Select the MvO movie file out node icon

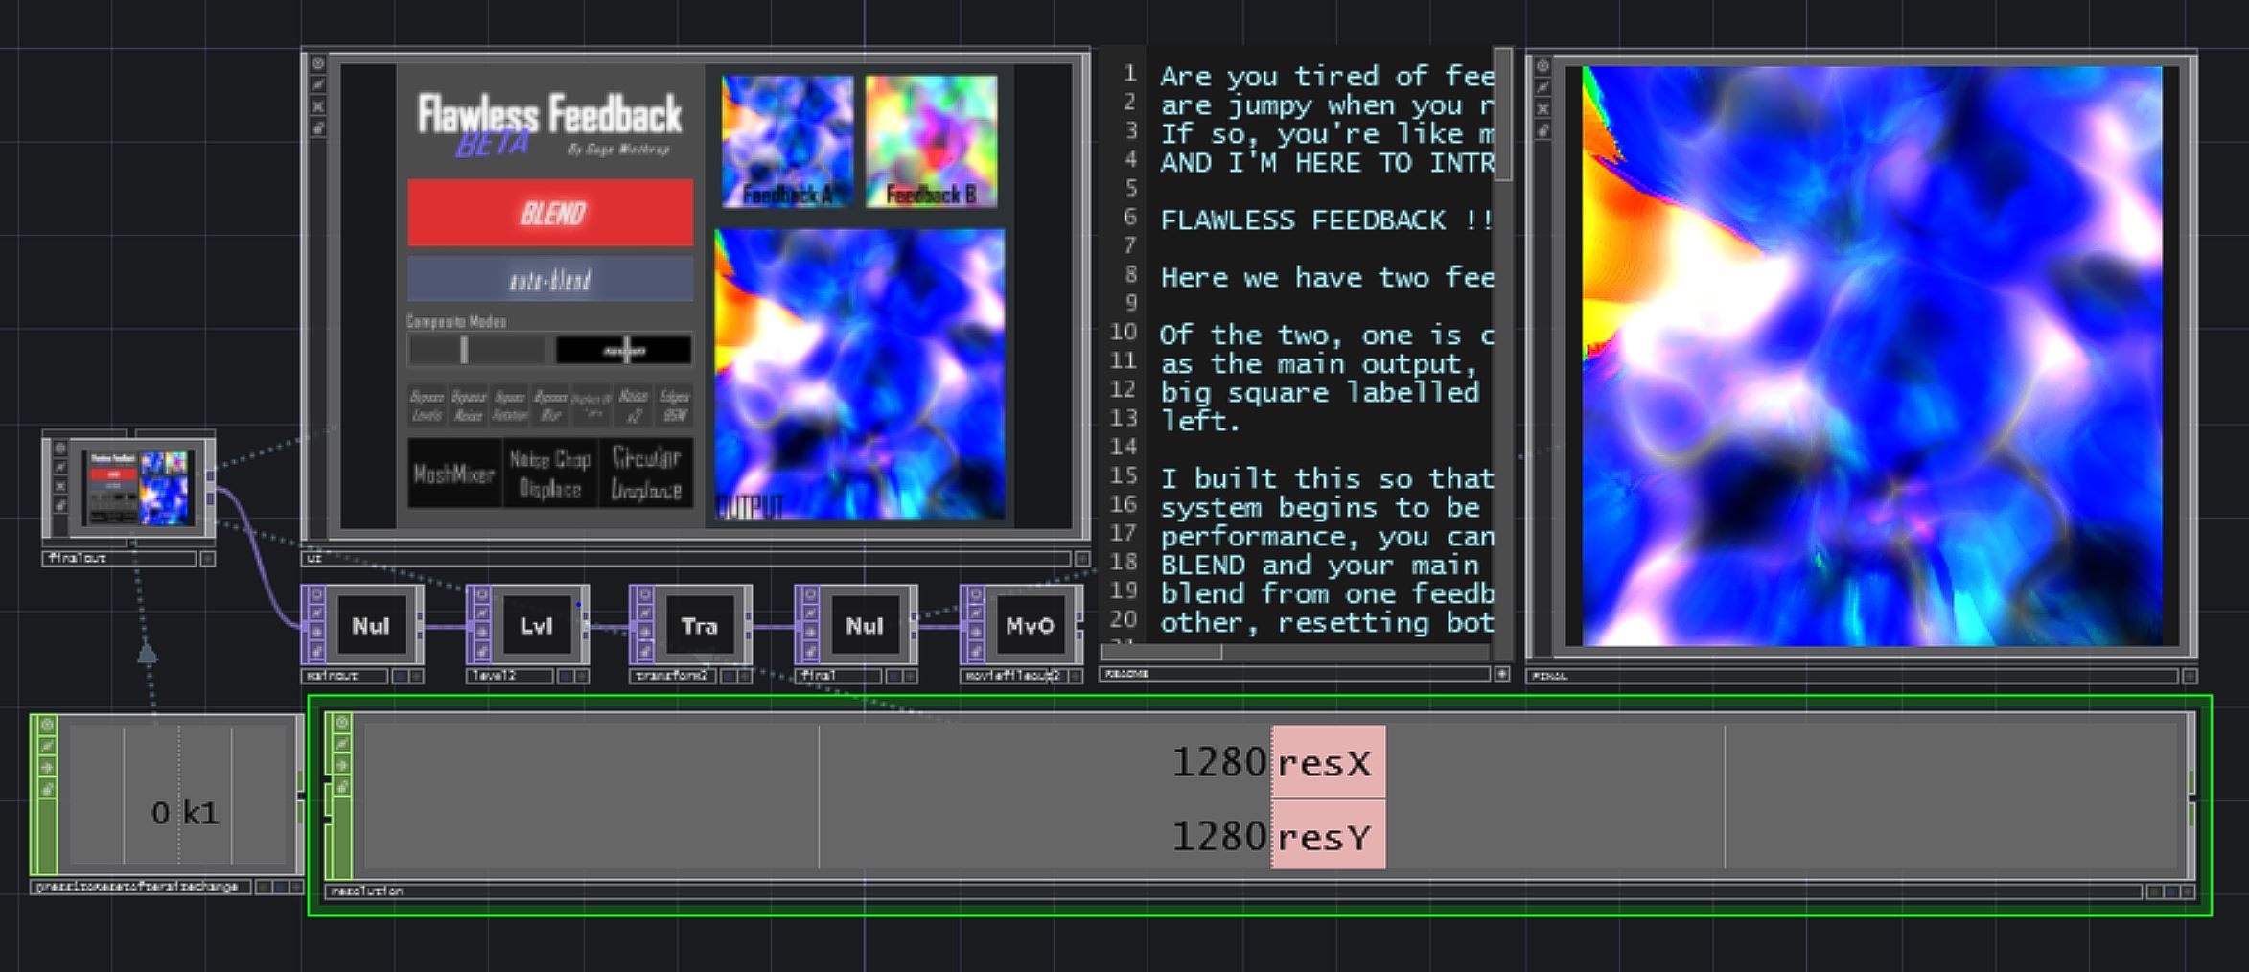pyautogui.click(x=1029, y=626)
